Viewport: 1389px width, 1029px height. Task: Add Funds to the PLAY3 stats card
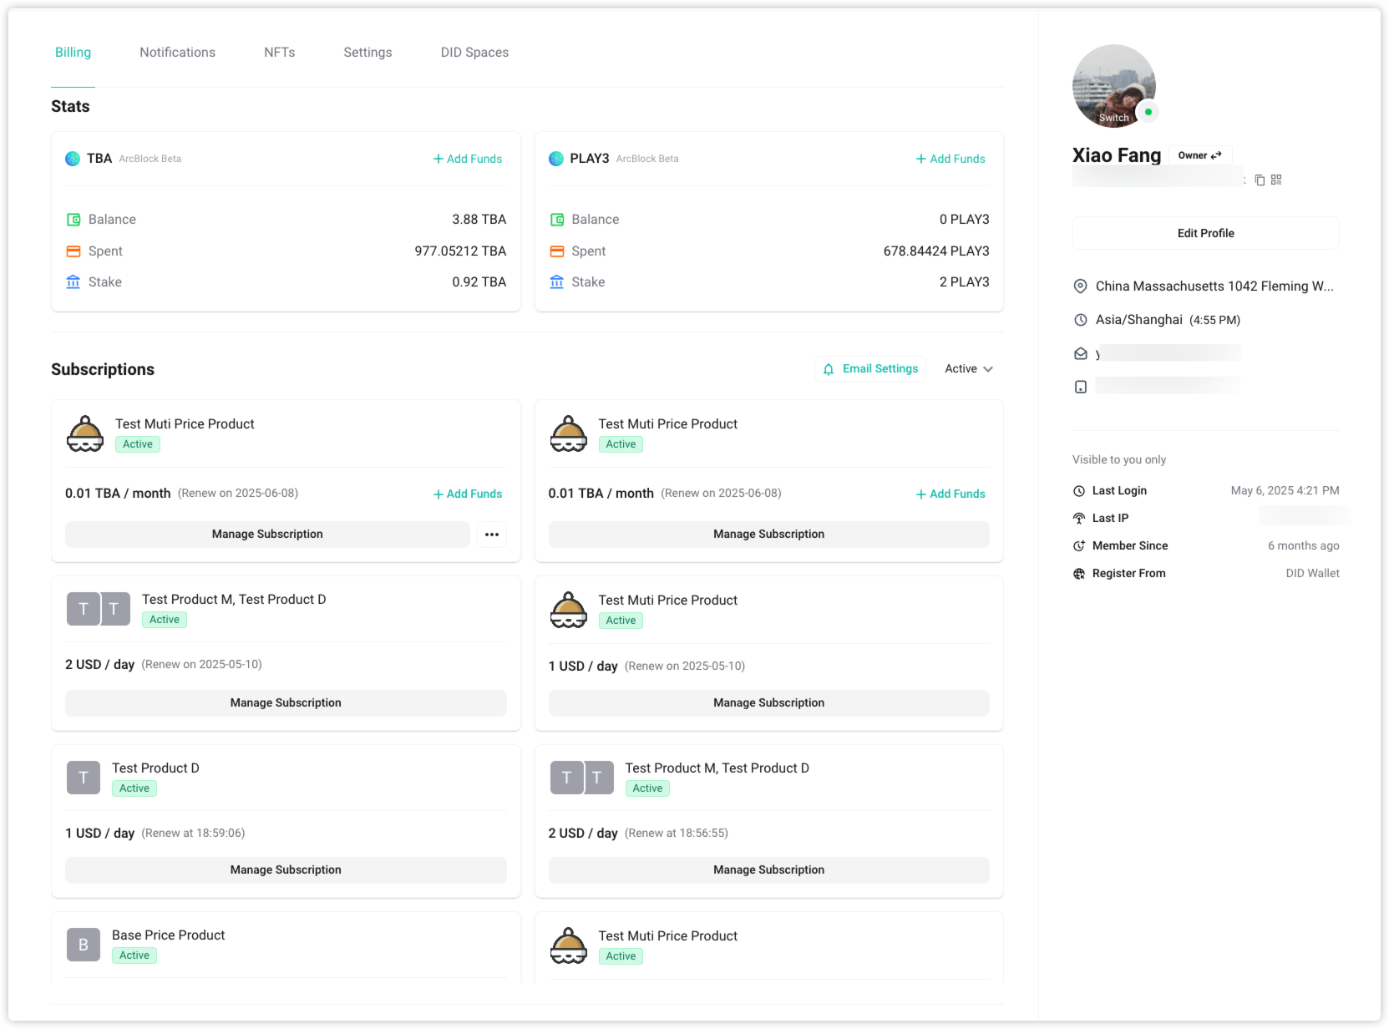[x=951, y=159]
